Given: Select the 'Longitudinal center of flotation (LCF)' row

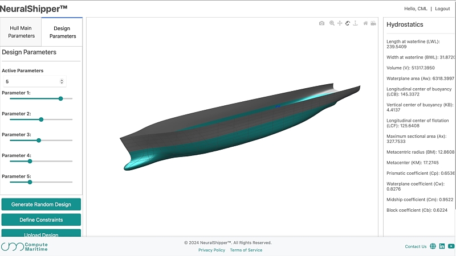Looking at the screenshot, I should coord(418,123).
